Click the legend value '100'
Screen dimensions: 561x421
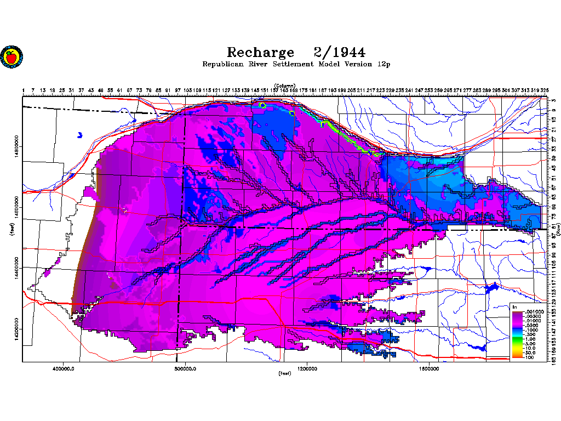pyautogui.click(x=529, y=357)
